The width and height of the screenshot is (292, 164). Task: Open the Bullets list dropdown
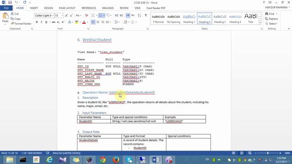96,15
